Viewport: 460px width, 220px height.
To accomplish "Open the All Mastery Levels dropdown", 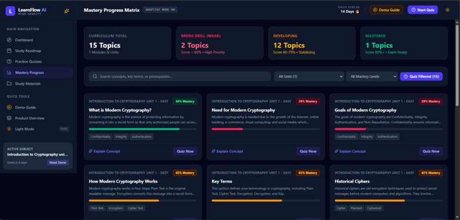I will pyautogui.click(x=372, y=77).
